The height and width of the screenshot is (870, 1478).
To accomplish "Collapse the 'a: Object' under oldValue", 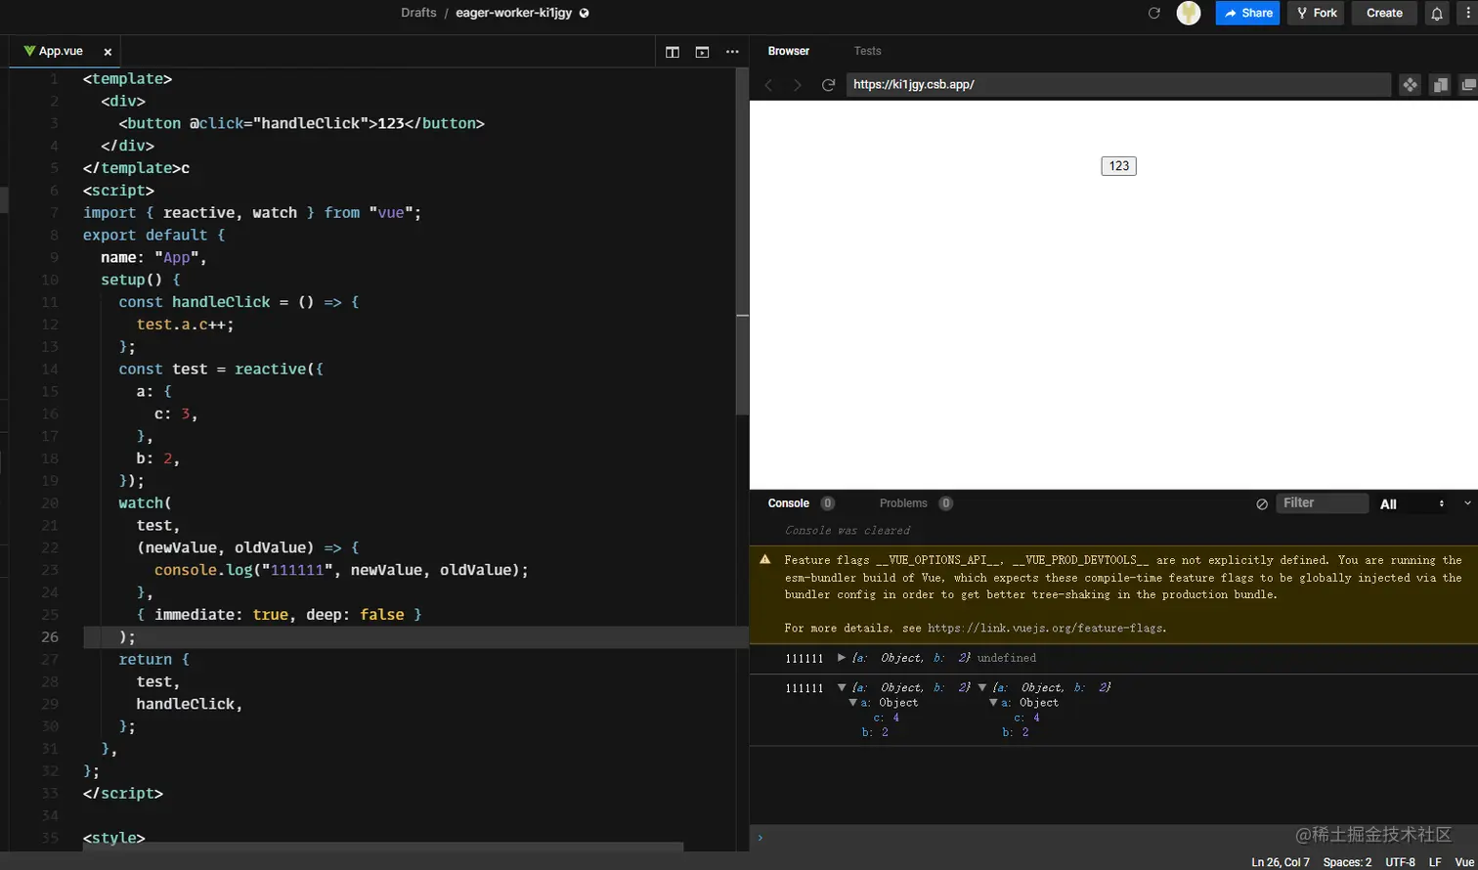I will tap(993, 703).
